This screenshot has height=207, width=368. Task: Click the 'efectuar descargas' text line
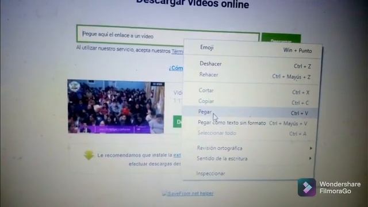(155, 163)
